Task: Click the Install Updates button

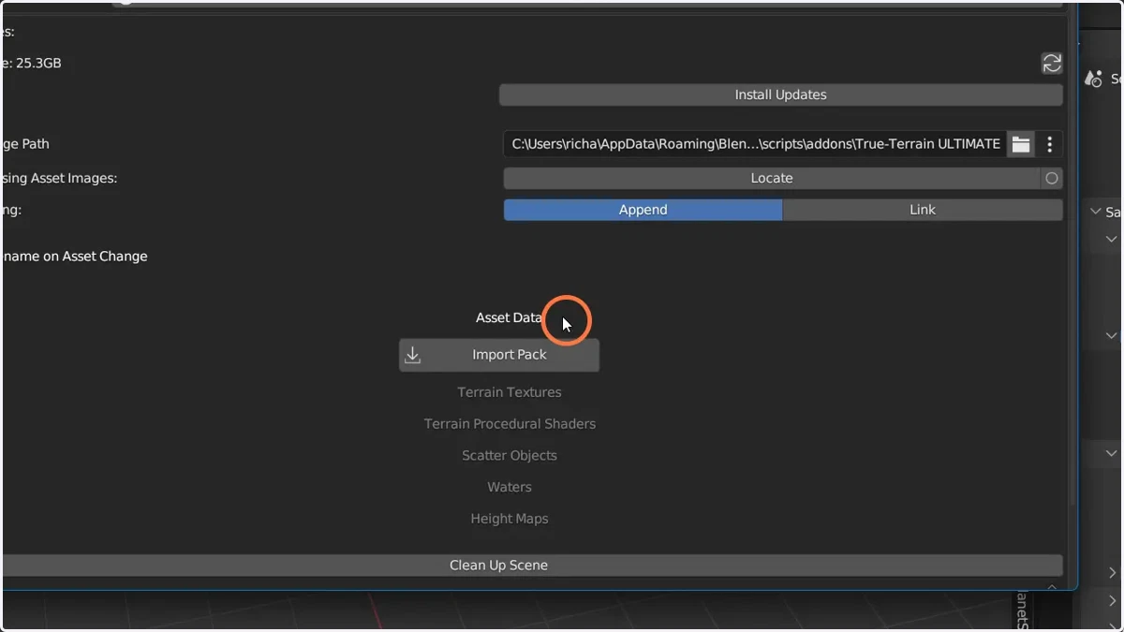Action: tap(780, 95)
